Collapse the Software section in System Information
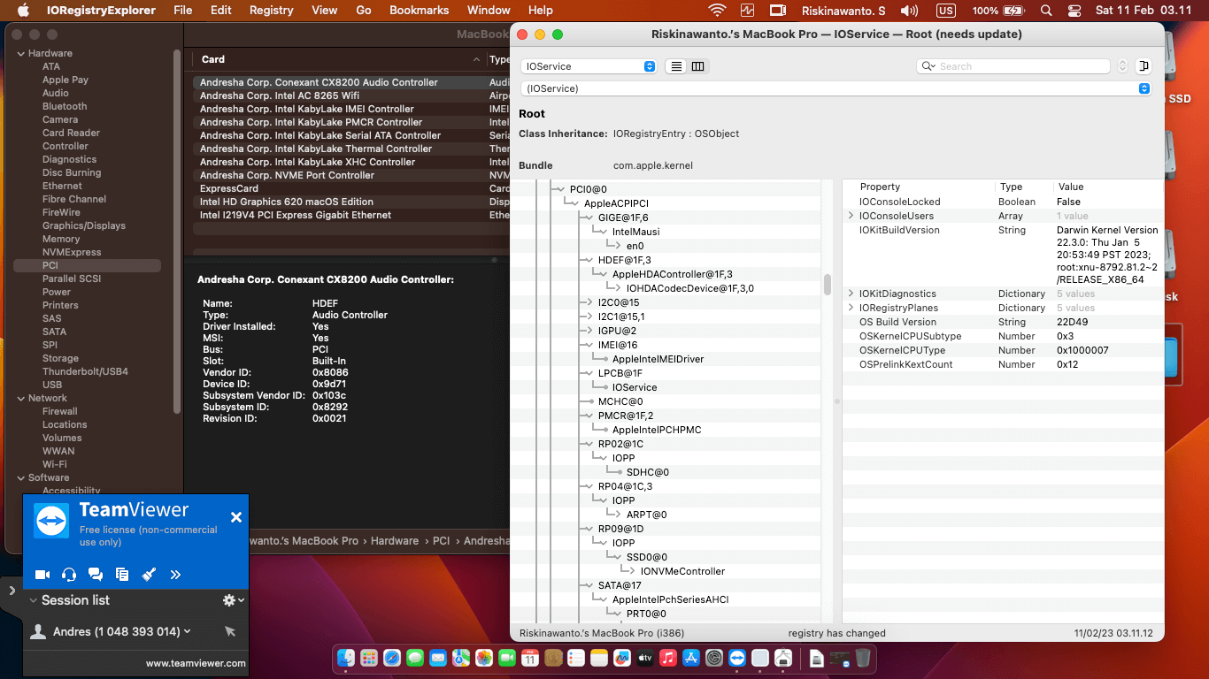 [x=20, y=477]
